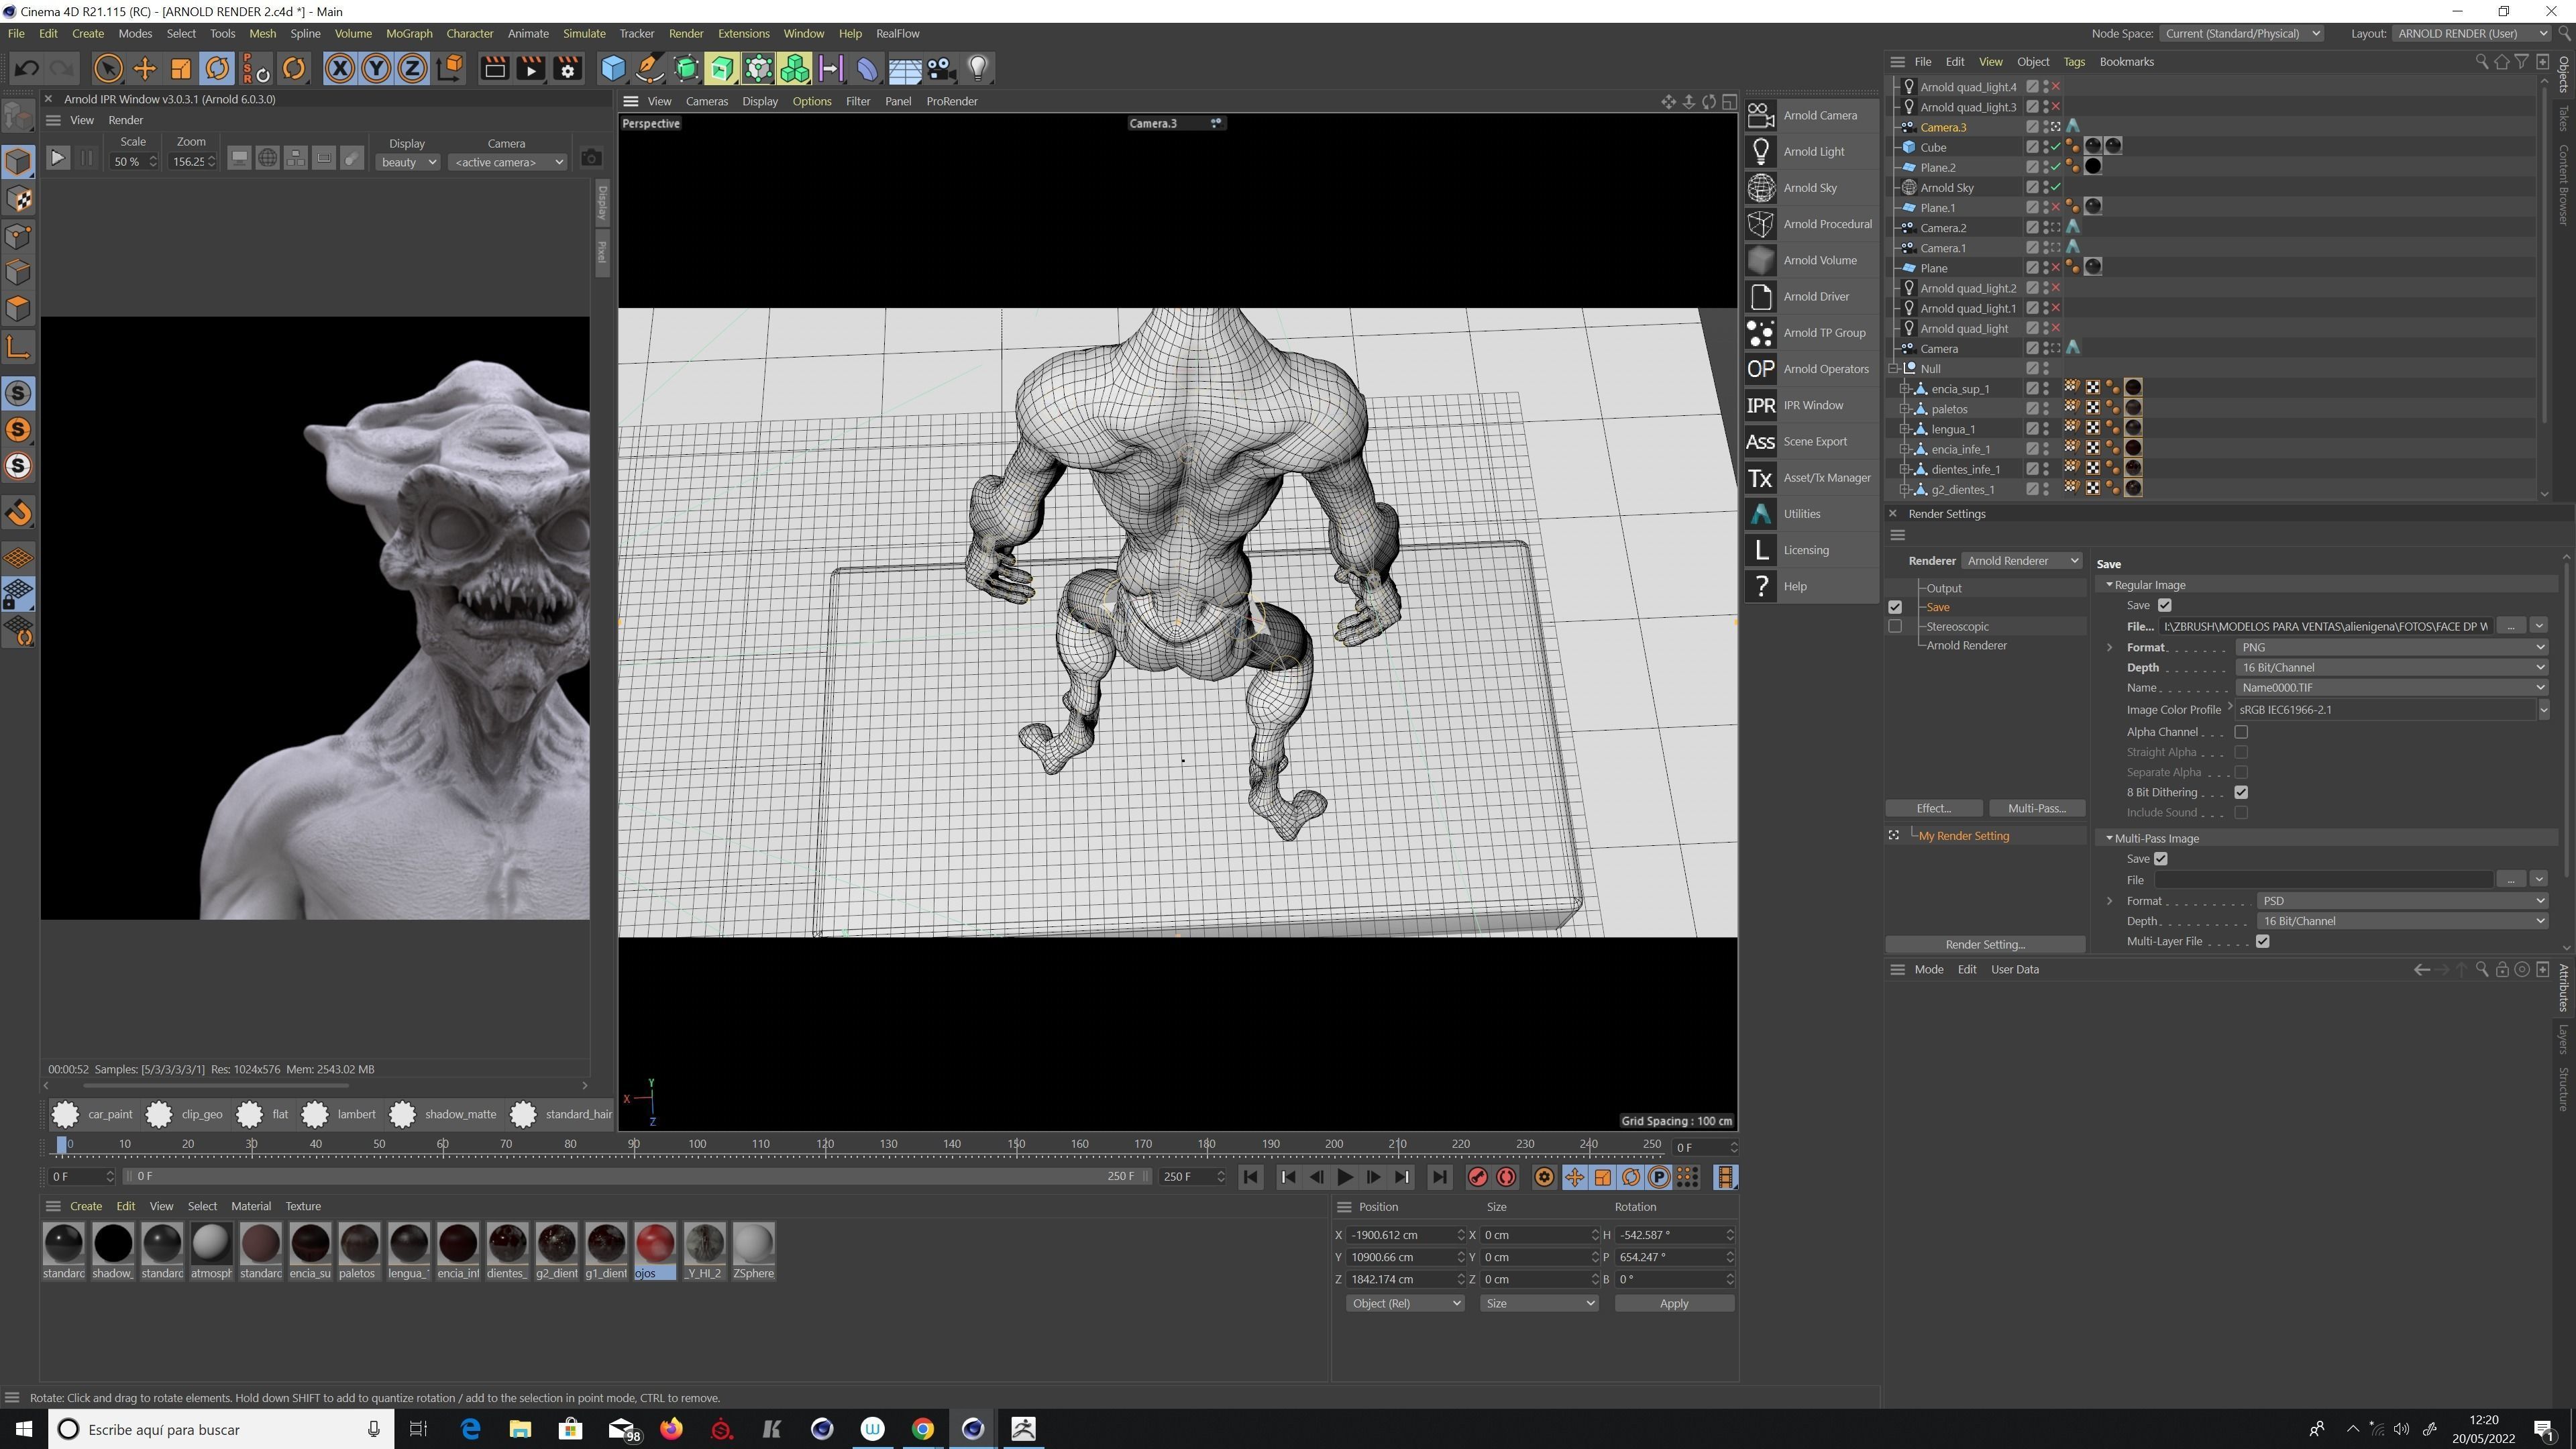This screenshot has width=2576, height=1449.
Task: Click the timeline Play forward button
Action: click(x=1345, y=1177)
